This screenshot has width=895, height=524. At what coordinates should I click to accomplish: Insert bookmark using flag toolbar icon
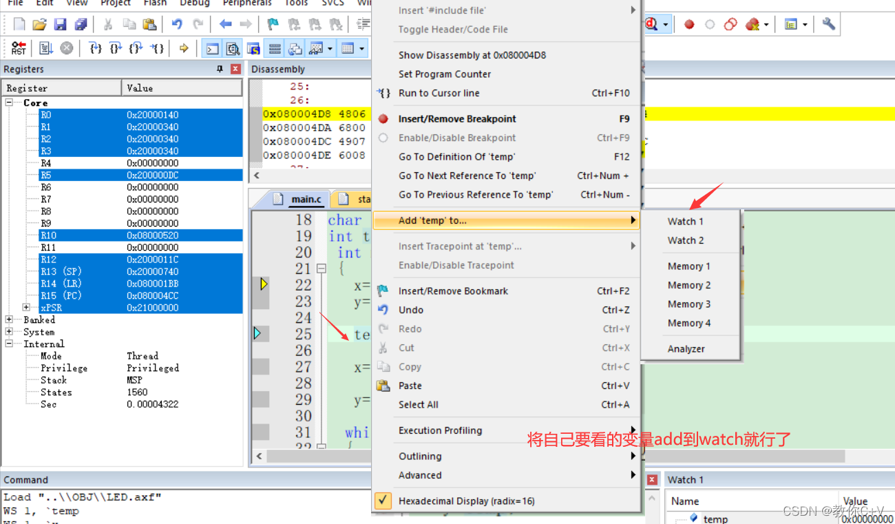coord(273,25)
